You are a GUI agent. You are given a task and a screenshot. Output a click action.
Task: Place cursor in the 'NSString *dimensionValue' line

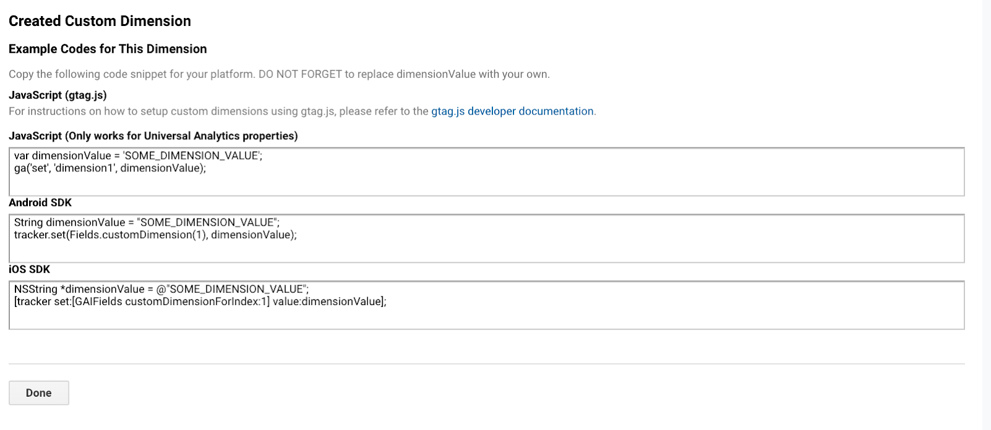point(161,290)
